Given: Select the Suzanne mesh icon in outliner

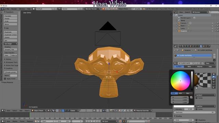Looking at the screenshot, I should click(x=179, y=31).
